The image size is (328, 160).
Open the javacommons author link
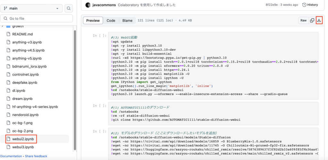tap(104, 5)
